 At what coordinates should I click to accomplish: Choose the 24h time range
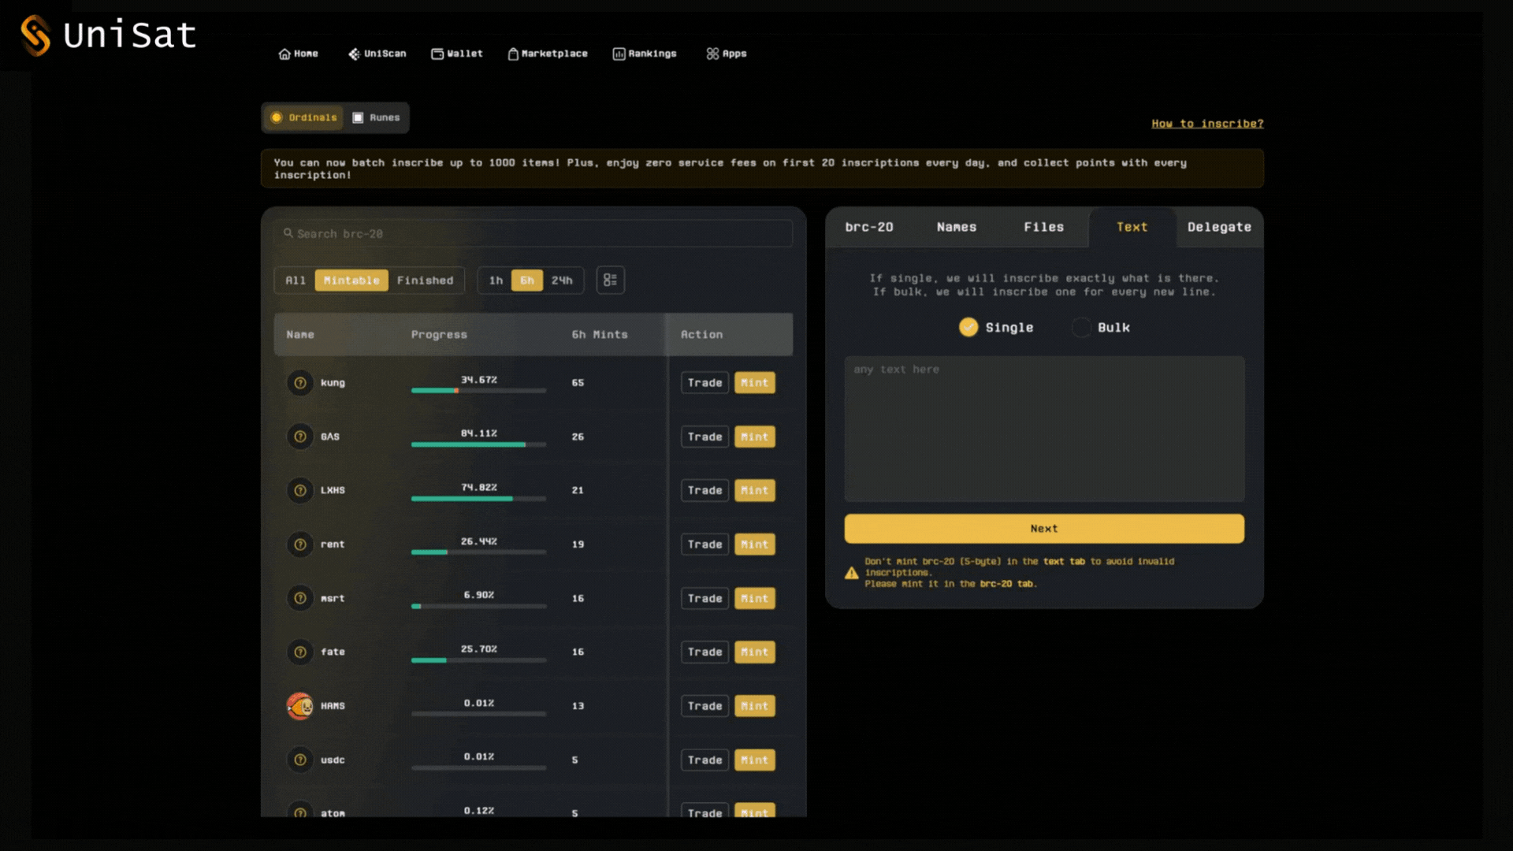[562, 281]
